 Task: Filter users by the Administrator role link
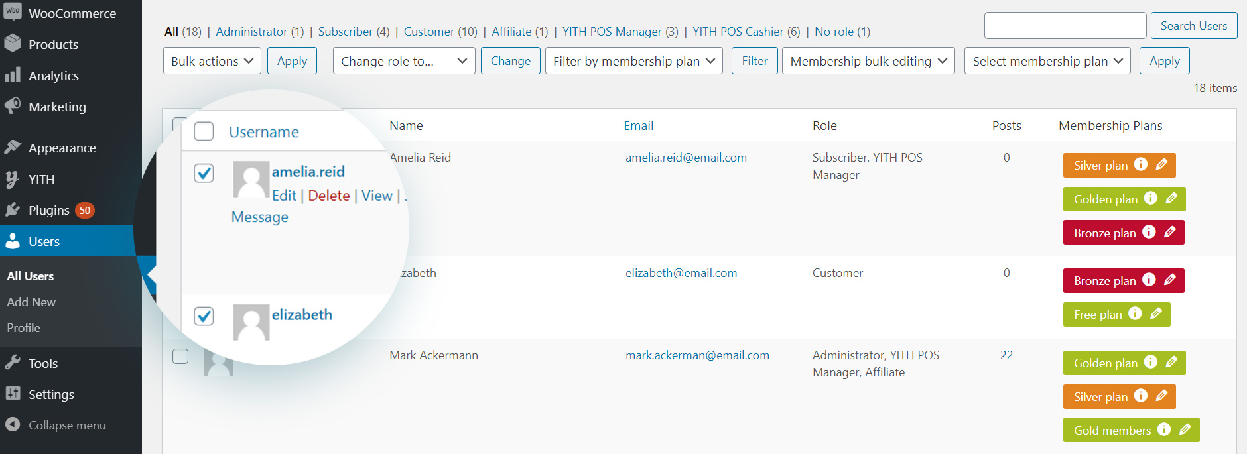coord(252,32)
